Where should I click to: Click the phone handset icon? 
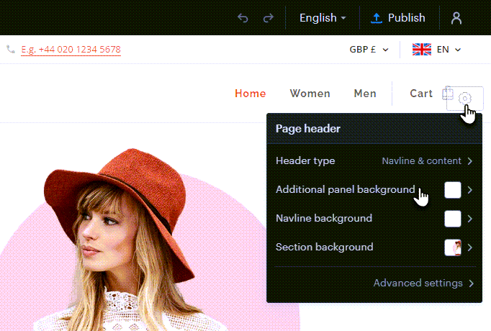coord(10,50)
